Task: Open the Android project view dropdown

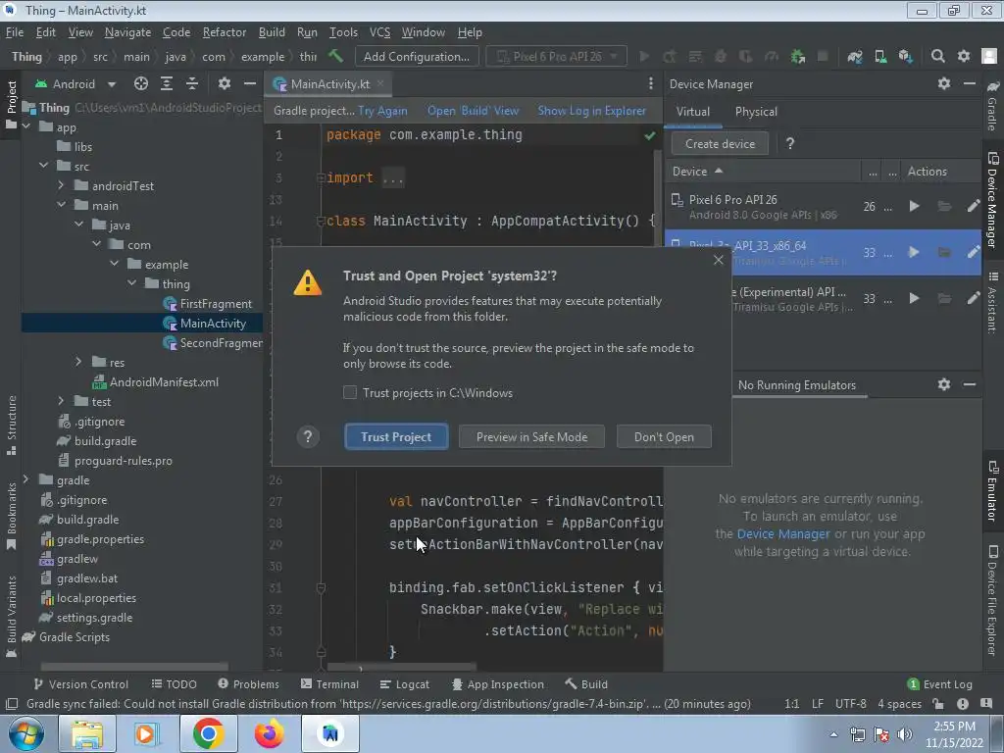Action: click(75, 84)
